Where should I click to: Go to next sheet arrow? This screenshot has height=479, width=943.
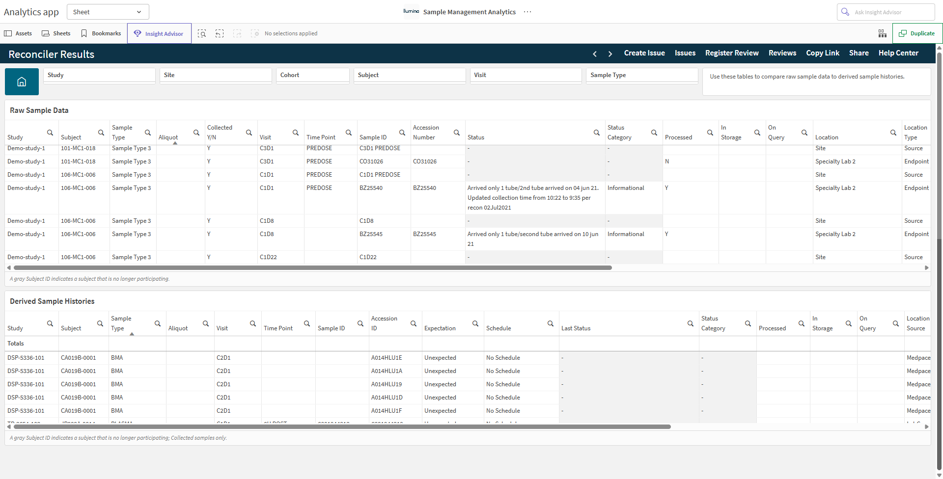[610, 53]
